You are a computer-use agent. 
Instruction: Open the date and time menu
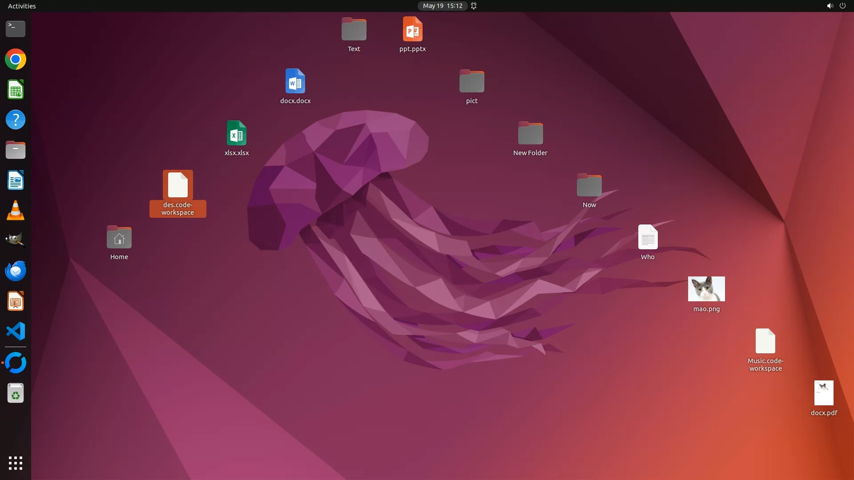click(x=442, y=6)
